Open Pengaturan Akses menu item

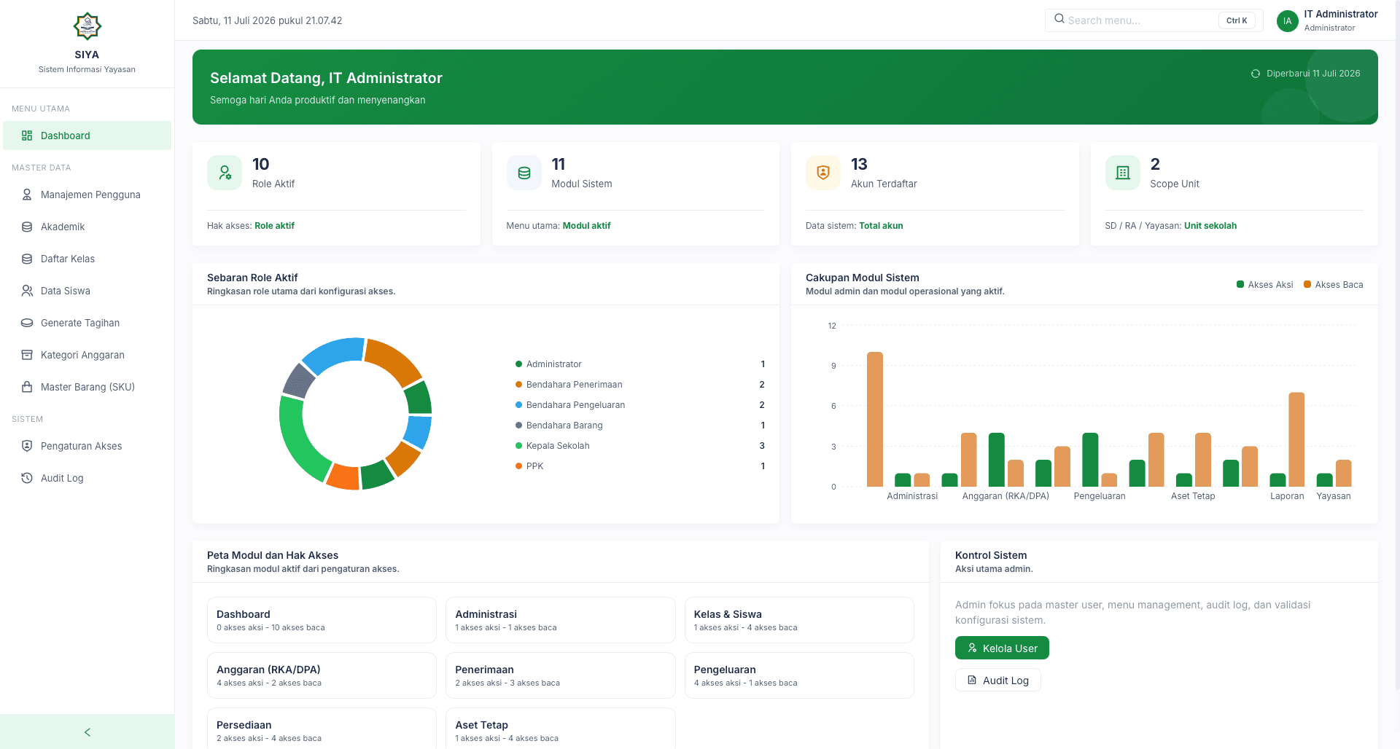87,446
